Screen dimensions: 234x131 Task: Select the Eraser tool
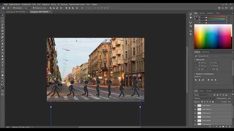[3, 50]
